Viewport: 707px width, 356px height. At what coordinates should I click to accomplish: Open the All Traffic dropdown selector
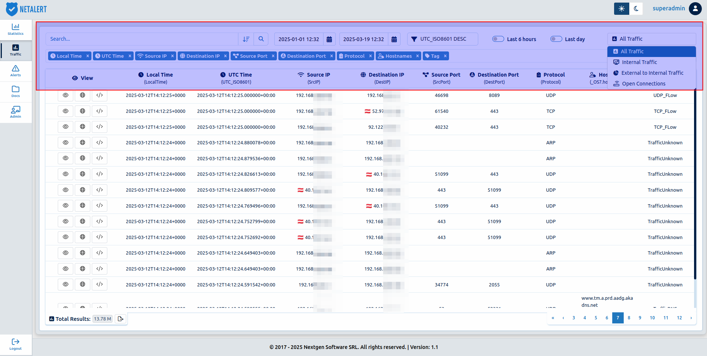point(651,39)
